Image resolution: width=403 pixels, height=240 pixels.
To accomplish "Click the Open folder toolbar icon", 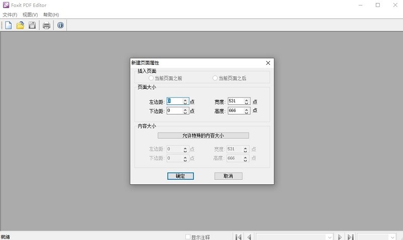I will [x=20, y=25].
